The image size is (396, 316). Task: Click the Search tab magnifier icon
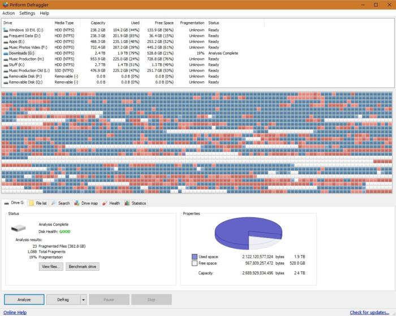click(x=54, y=203)
